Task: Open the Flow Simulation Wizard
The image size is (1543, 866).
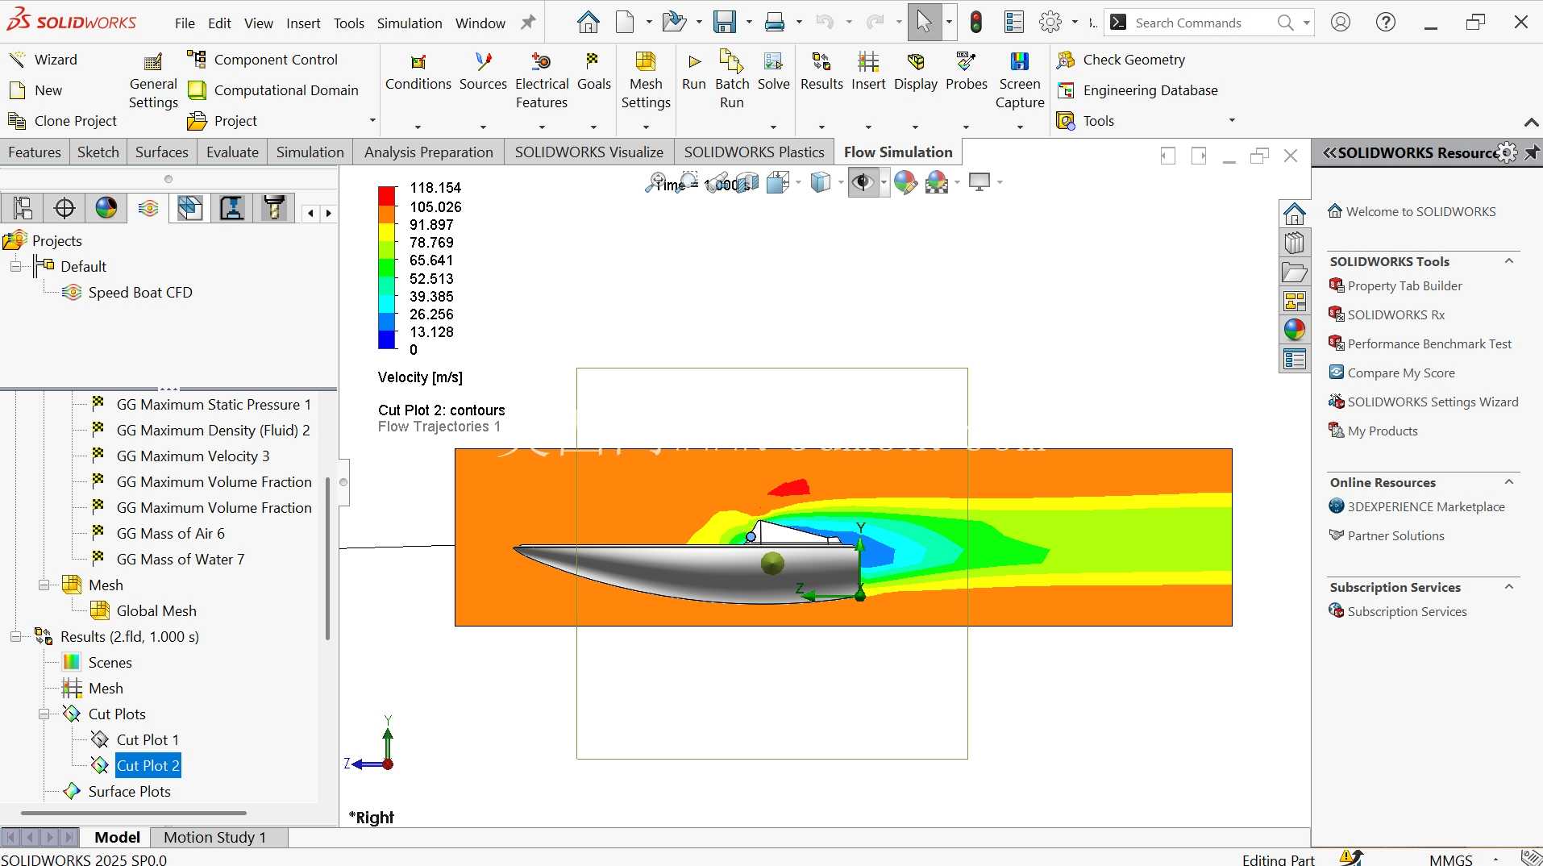Action: [43, 60]
